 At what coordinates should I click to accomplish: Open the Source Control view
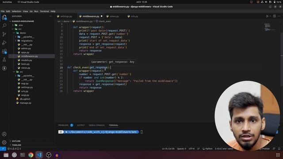tap(4, 34)
